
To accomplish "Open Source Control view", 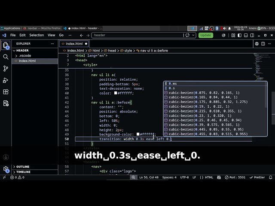I will pyautogui.click(x=6, y=69).
